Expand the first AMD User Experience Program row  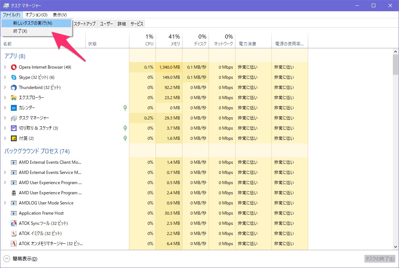click(5, 182)
